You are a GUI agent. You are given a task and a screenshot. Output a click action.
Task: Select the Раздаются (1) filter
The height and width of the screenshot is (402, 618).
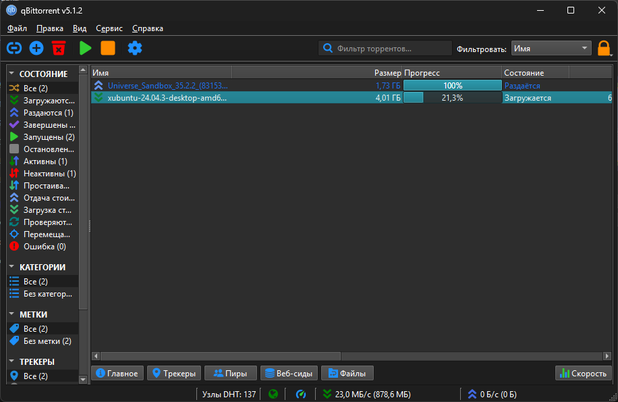point(43,112)
